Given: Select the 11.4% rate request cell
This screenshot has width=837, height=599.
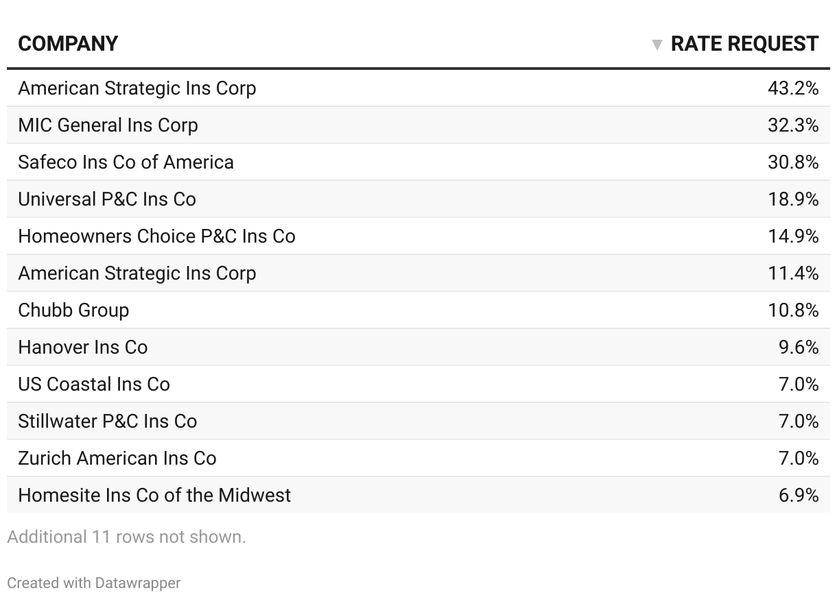Looking at the screenshot, I should 793,273.
